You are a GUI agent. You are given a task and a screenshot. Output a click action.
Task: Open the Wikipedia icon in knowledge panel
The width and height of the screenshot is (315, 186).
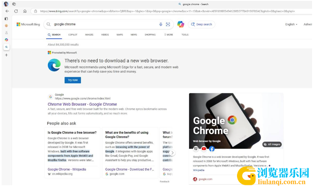(x=196, y=149)
